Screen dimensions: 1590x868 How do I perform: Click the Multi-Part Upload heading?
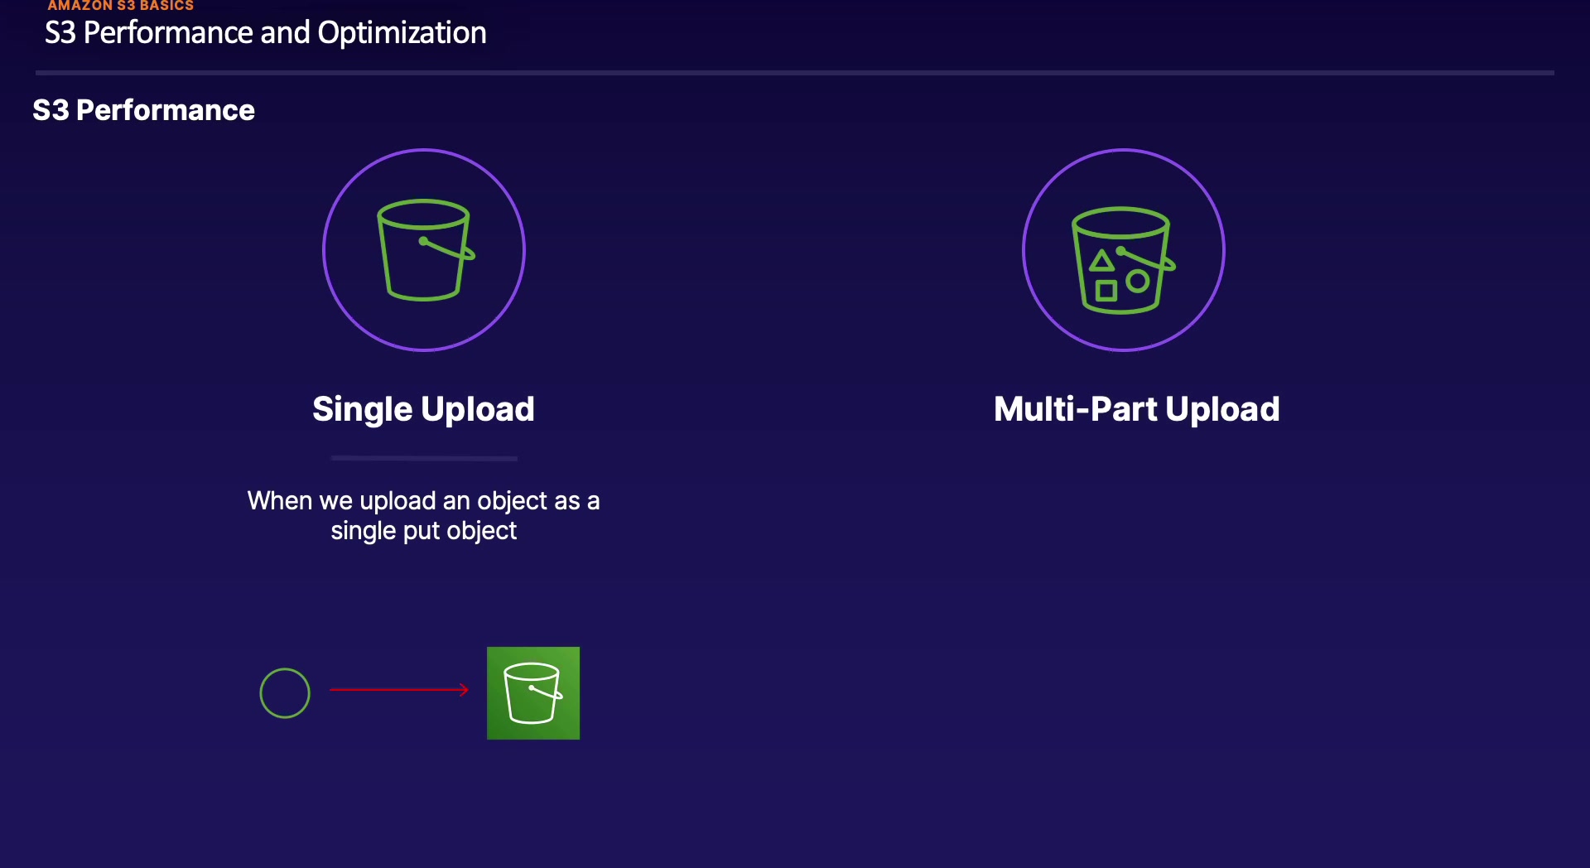tap(1137, 409)
